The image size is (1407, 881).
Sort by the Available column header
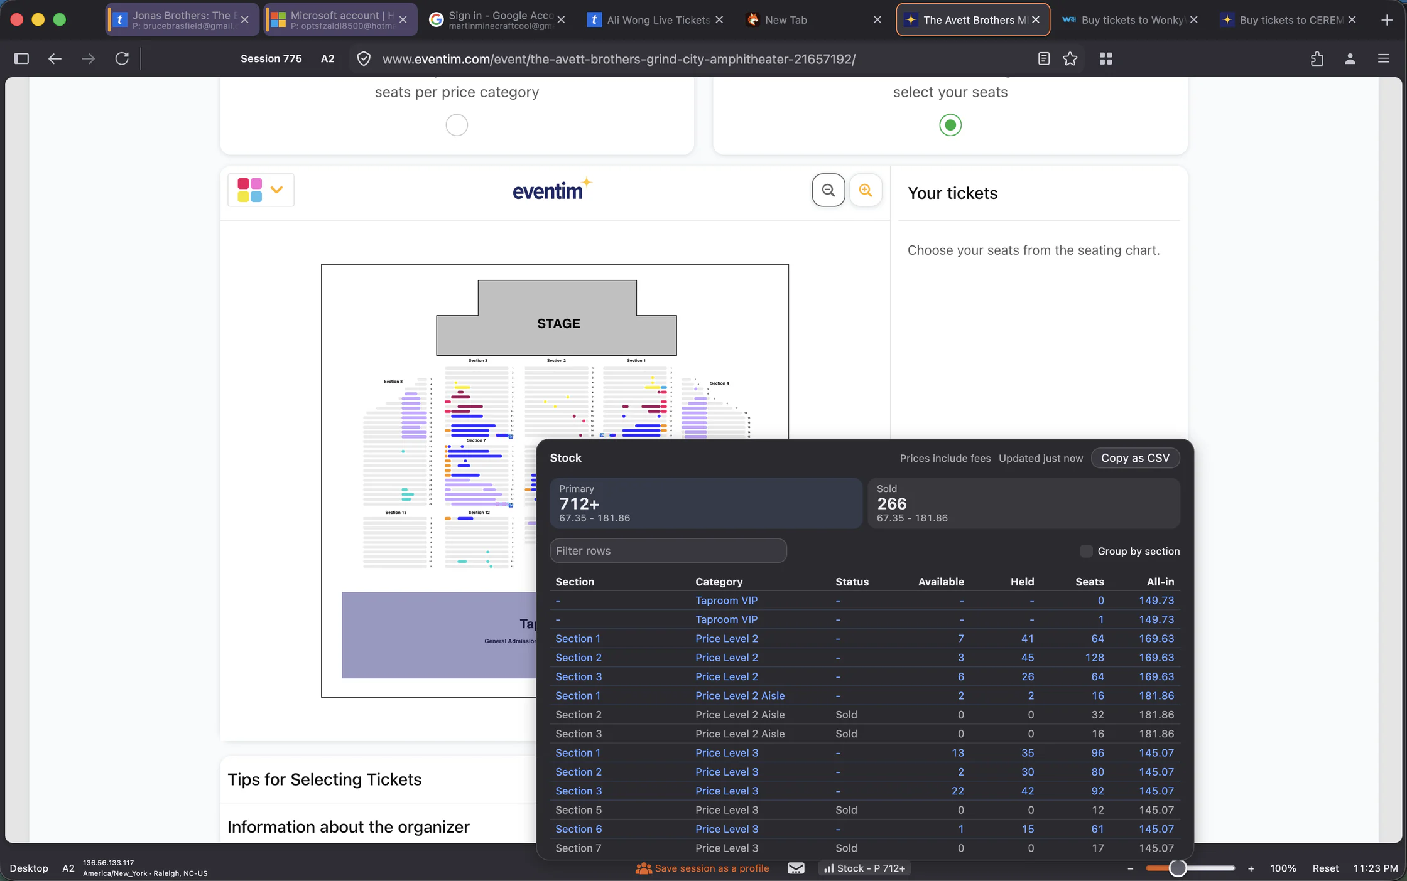tap(941, 582)
